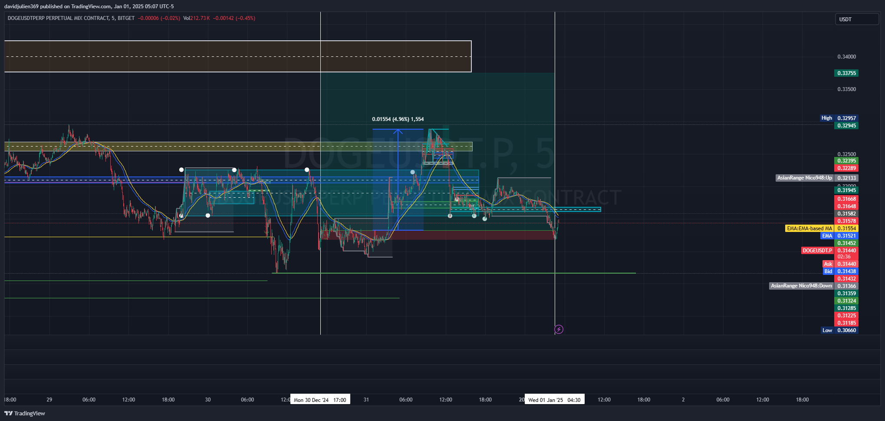Click the 0.31648 red price tag

click(846, 206)
